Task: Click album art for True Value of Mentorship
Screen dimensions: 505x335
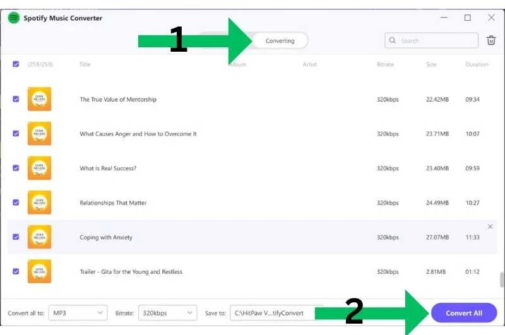Action: 39,99
